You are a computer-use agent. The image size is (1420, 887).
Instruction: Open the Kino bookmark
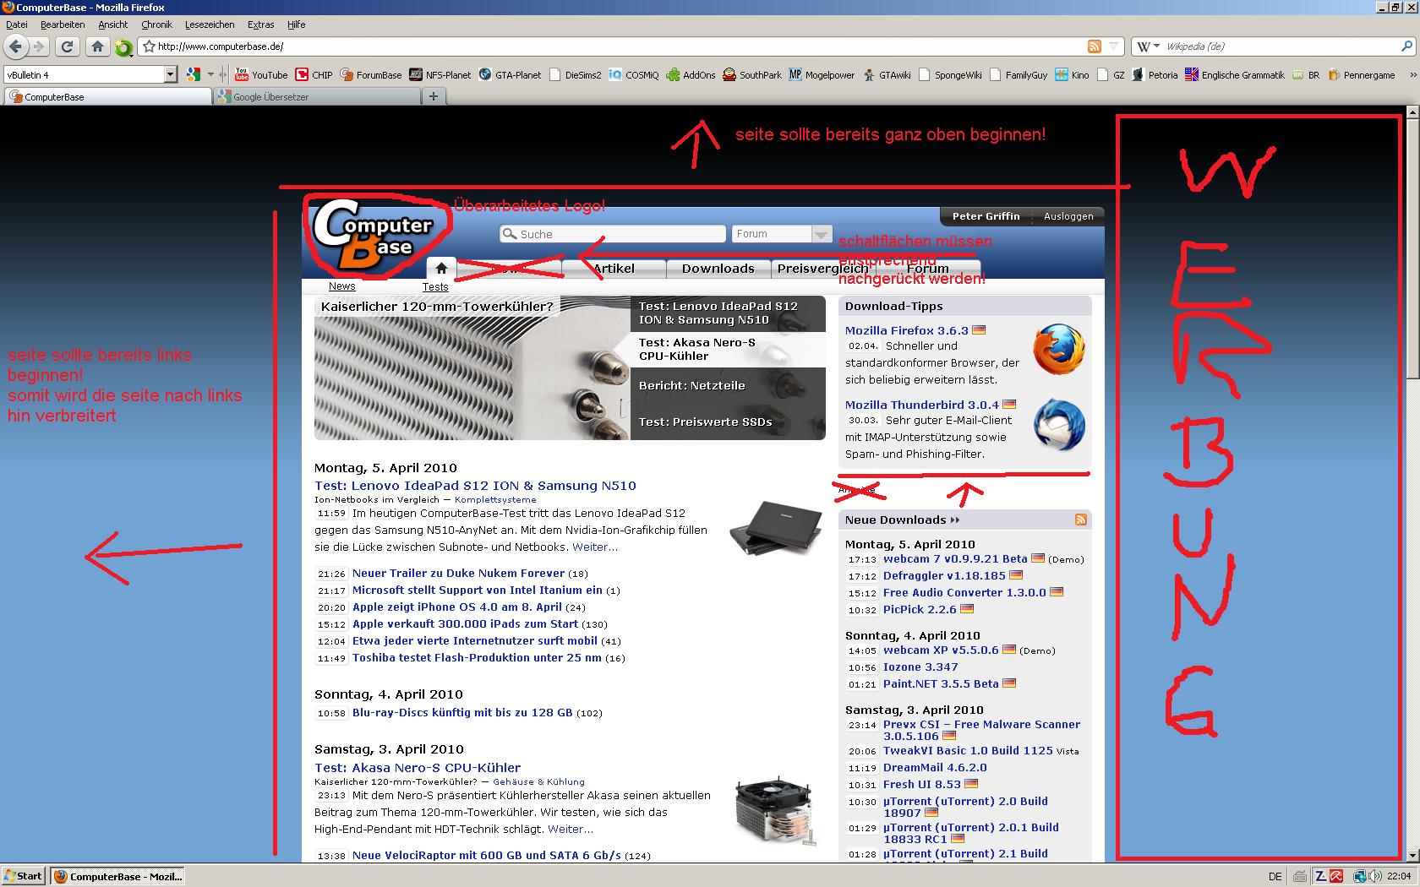1072,74
